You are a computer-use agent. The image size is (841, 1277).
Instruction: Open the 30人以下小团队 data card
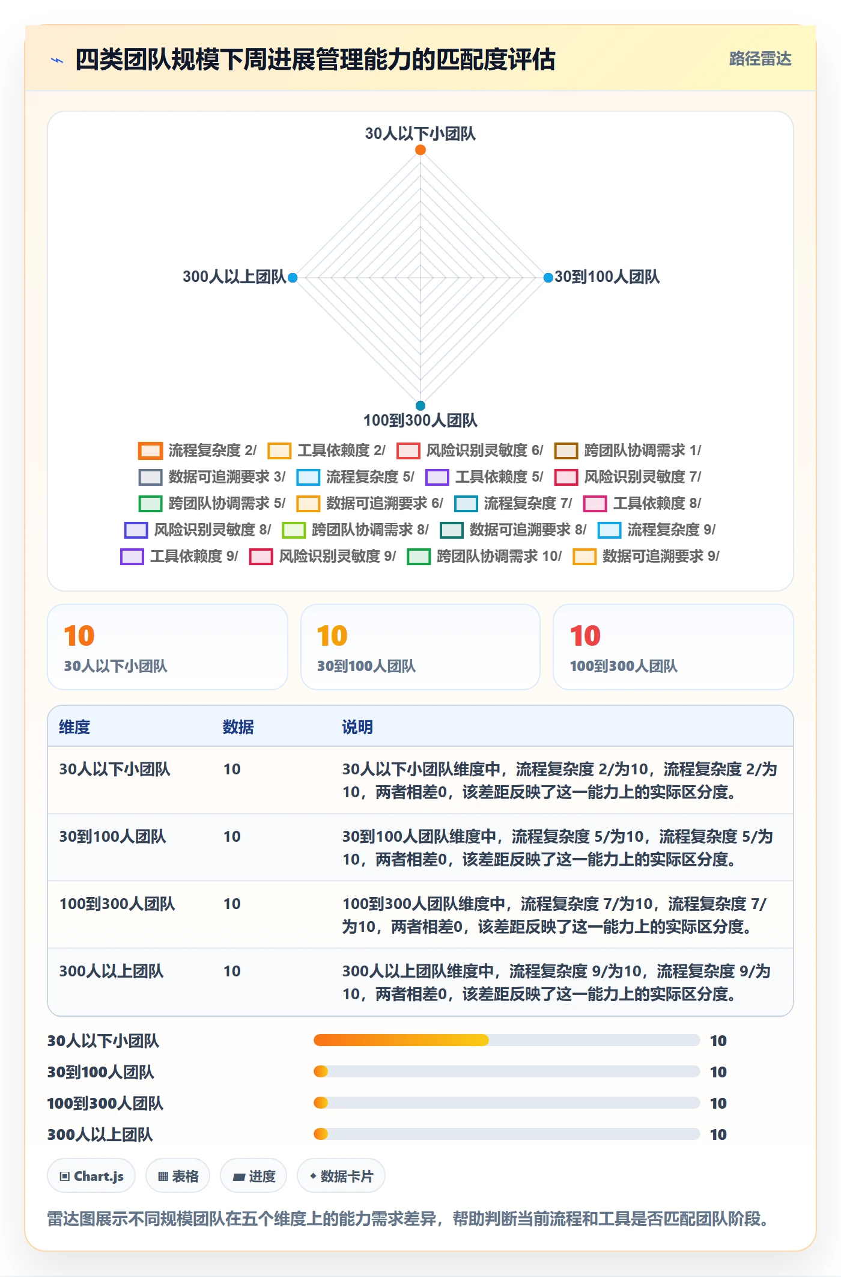coord(168,647)
